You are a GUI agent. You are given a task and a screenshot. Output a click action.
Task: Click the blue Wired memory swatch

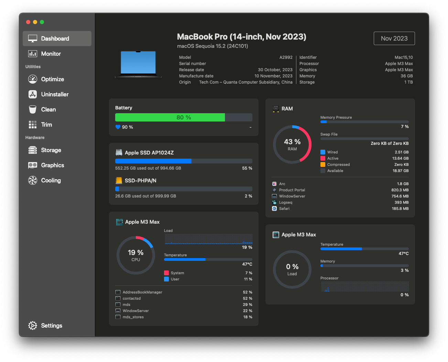[323, 152]
